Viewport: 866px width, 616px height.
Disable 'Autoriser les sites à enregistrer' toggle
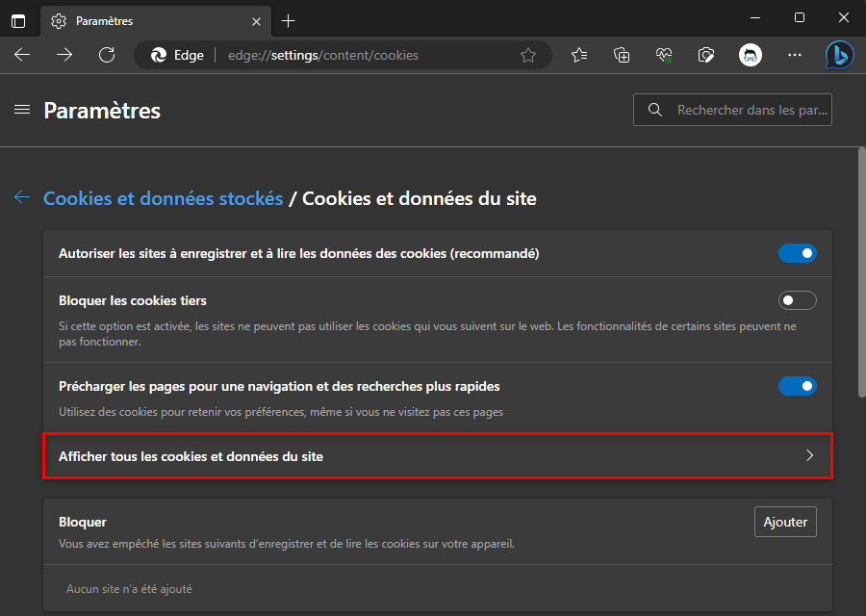click(x=797, y=254)
